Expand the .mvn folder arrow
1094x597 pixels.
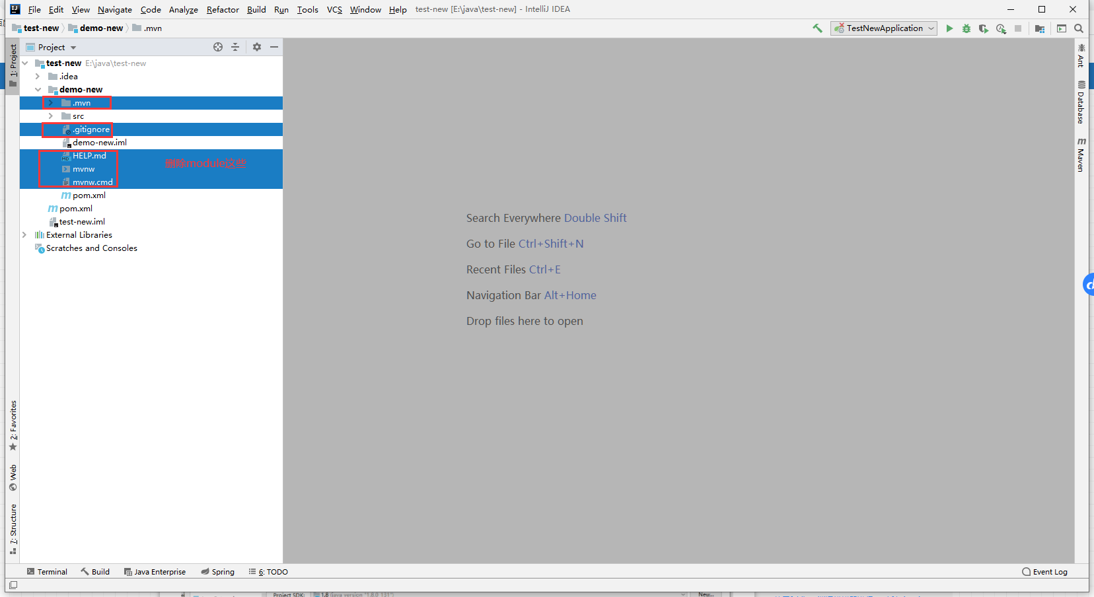51,103
